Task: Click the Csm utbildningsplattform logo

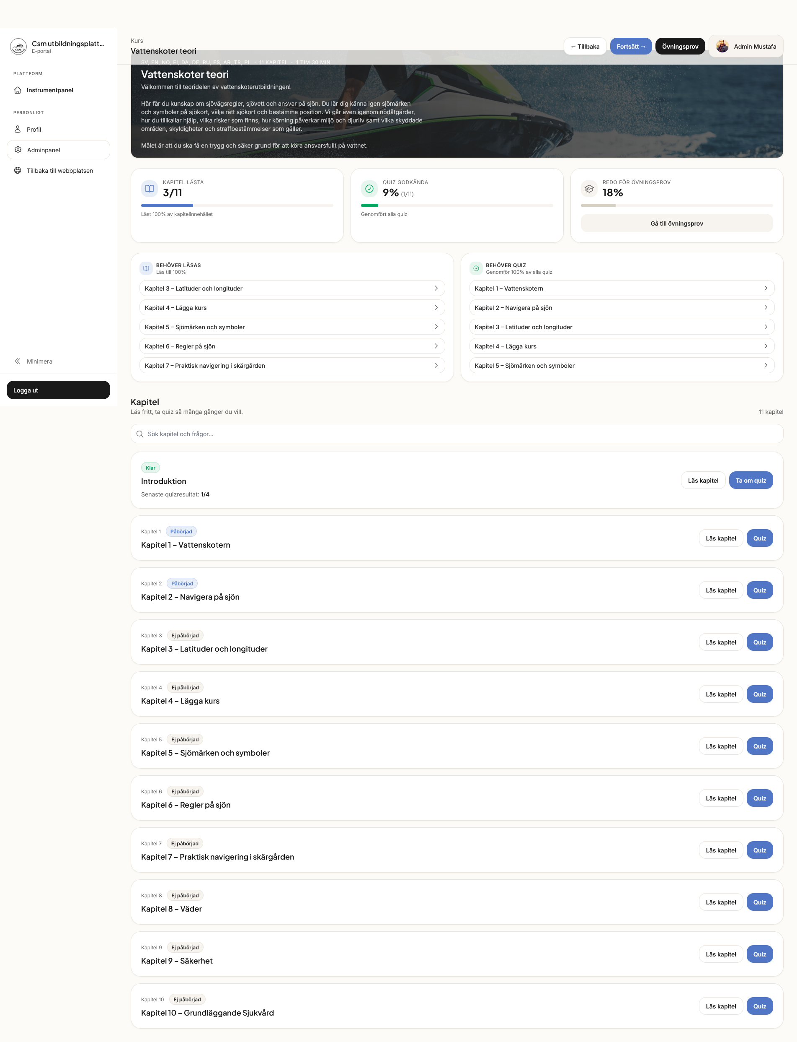Action: (18, 46)
